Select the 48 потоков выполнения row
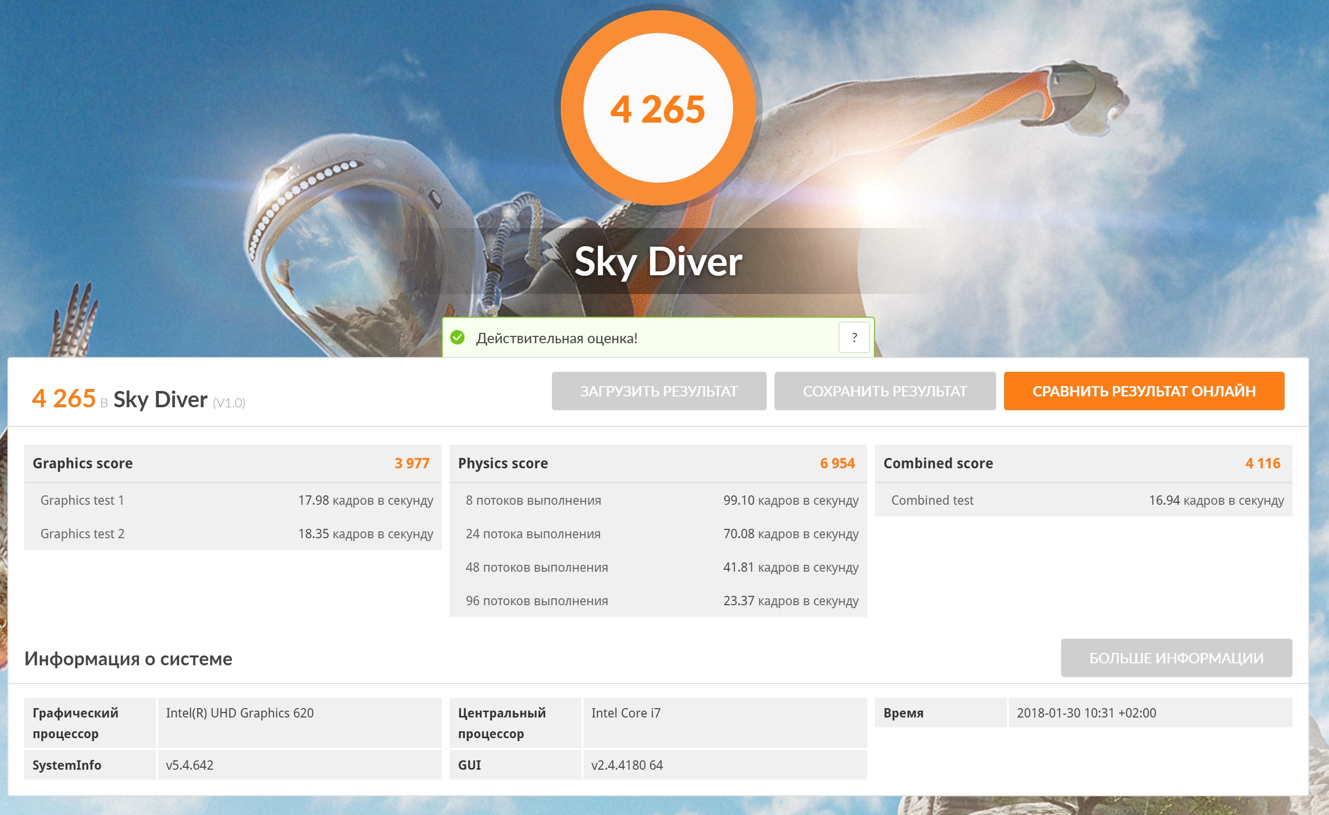1329x815 pixels. (658, 567)
